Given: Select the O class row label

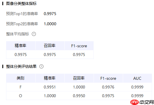Looking at the screenshot, I should [x=20, y=96].
